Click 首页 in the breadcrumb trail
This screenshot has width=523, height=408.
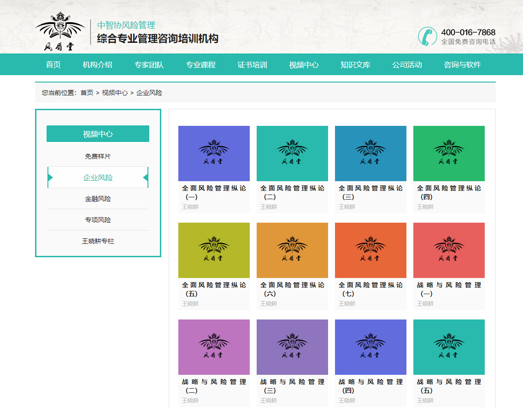tap(87, 93)
